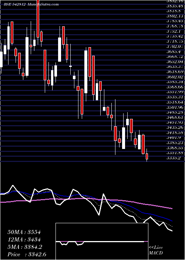Click the 3685.4 price axis label
Image resolution: width=185 pixels, height=260 pixels.
[173, 52]
